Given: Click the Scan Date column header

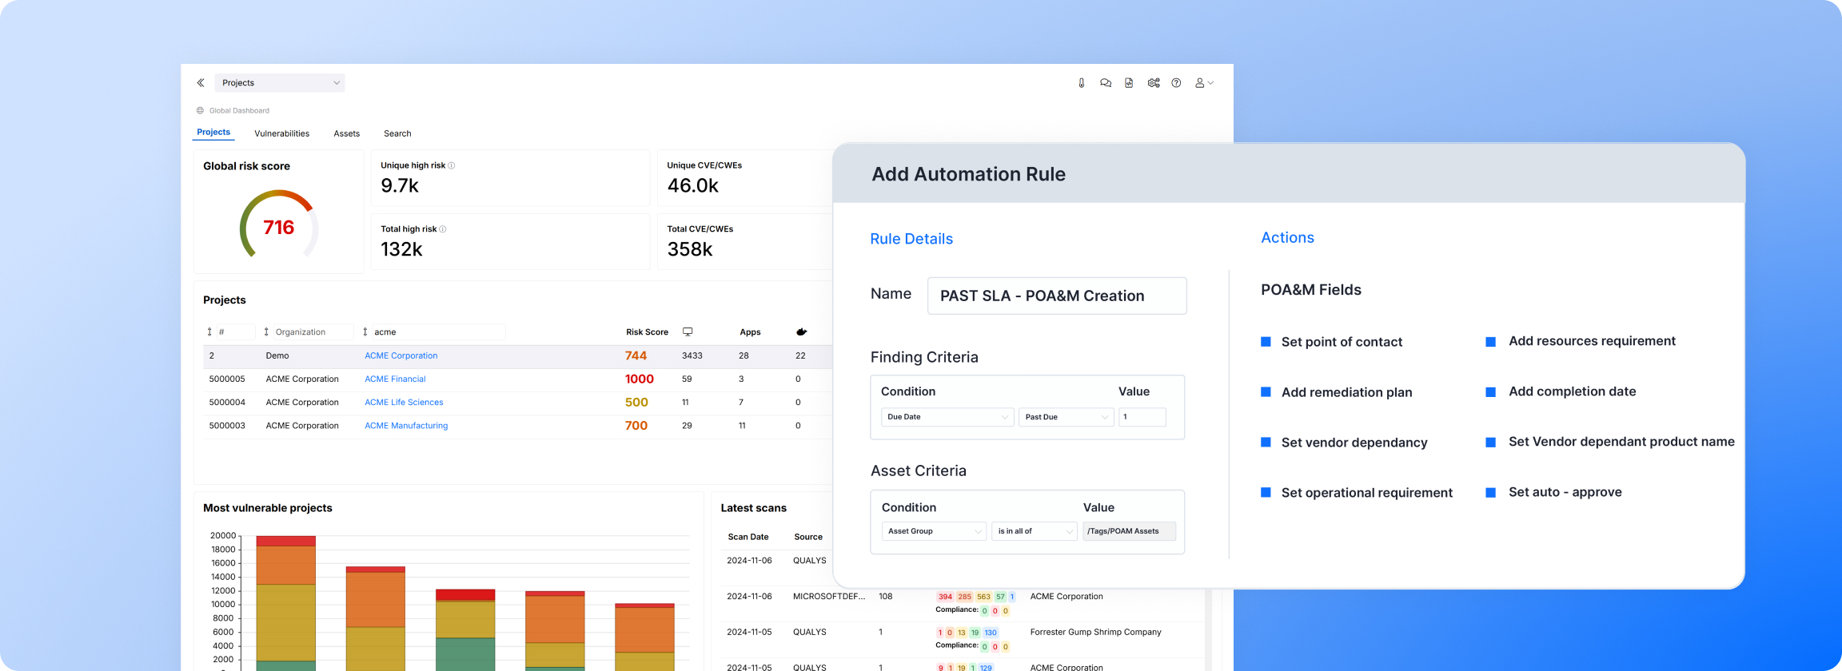Looking at the screenshot, I should tap(748, 537).
